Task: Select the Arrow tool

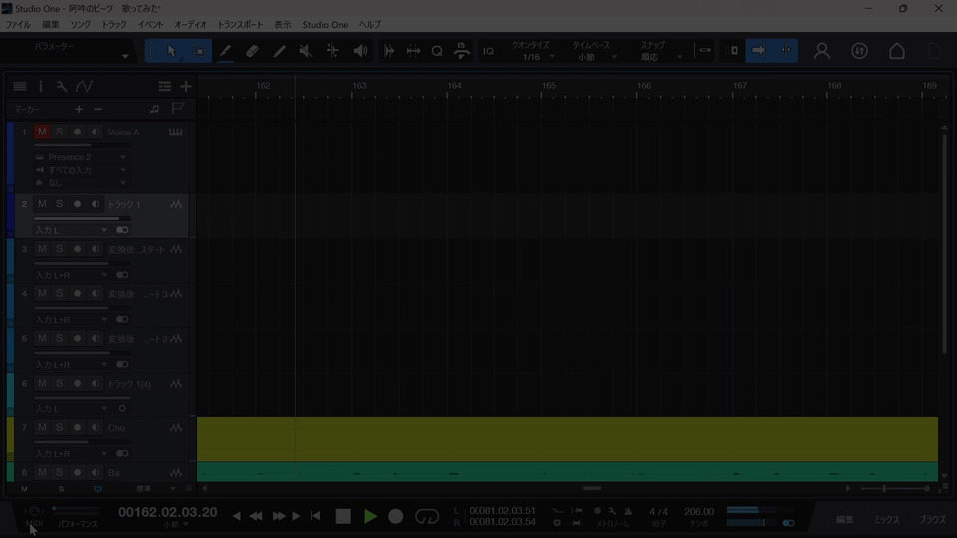Action: (172, 51)
